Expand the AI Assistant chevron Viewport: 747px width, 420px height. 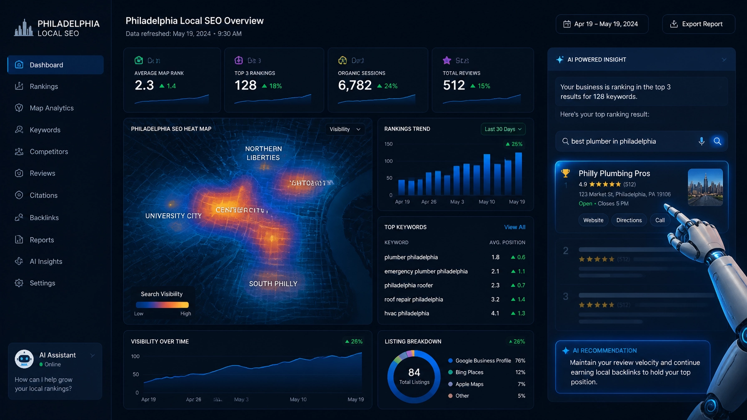(x=93, y=355)
